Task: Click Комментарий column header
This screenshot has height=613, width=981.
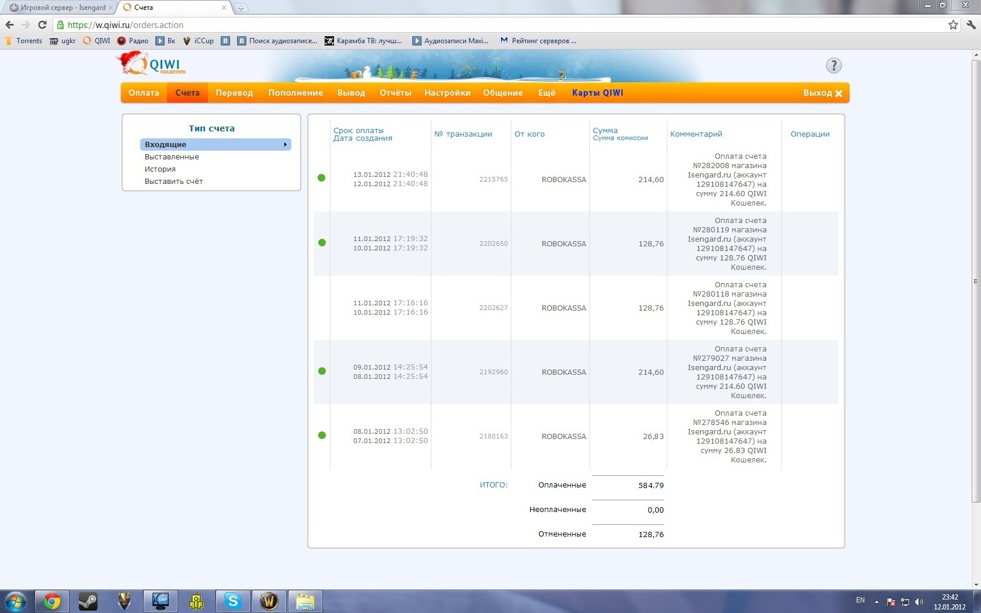Action: coord(696,134)
